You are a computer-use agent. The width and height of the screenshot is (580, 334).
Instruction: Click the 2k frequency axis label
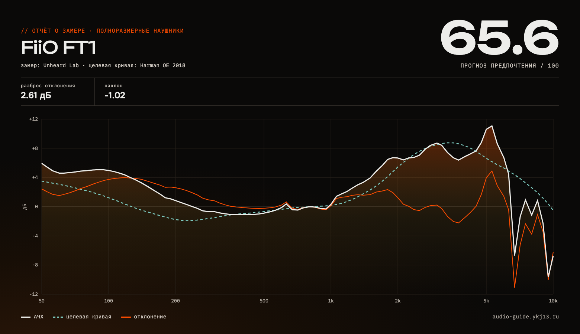coord(398,301)
